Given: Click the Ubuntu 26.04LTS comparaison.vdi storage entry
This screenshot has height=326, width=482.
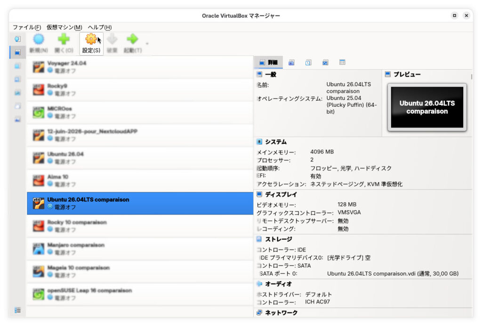Looking at the screenshot, I should tap(393, 273).
